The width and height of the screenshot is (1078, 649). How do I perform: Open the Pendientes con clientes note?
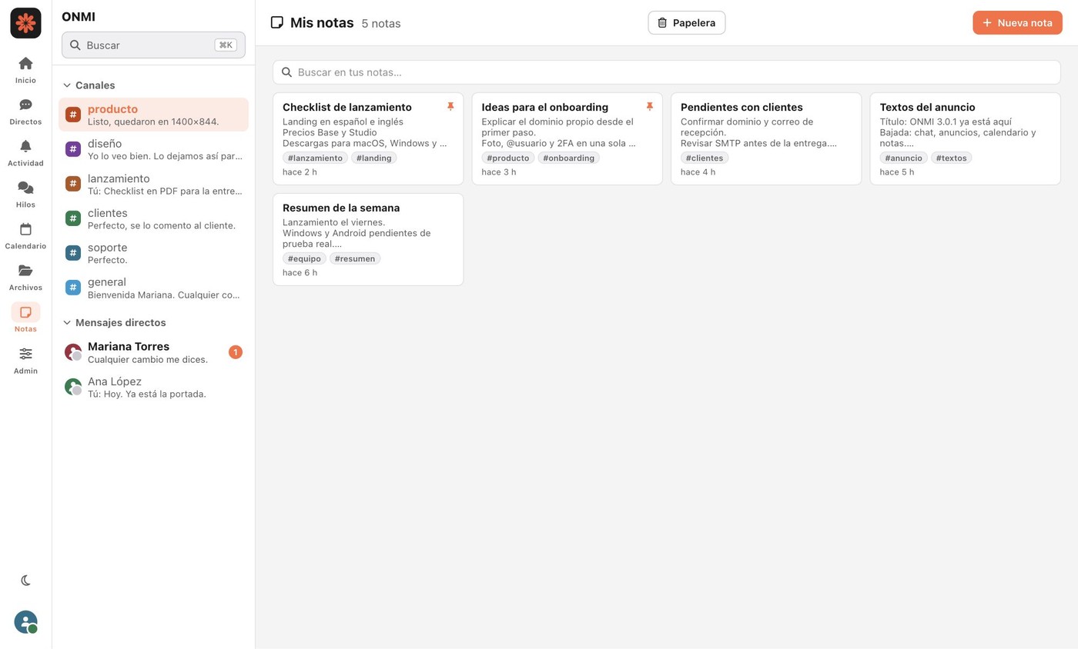[x=766, y=139]
